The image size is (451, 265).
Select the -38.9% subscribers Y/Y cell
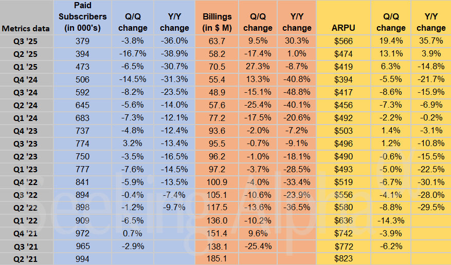pyautogui.click(x=174, y=53)
